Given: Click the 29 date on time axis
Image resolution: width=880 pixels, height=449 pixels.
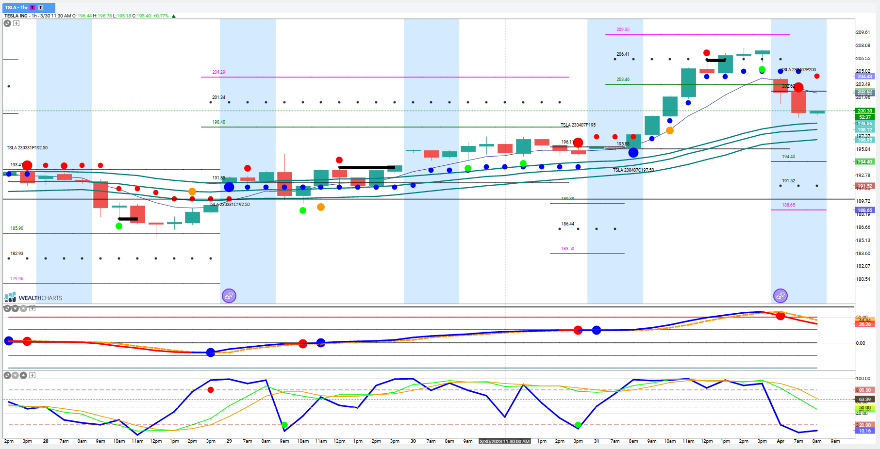Looking at the screenshot, I should pos(229,441).
